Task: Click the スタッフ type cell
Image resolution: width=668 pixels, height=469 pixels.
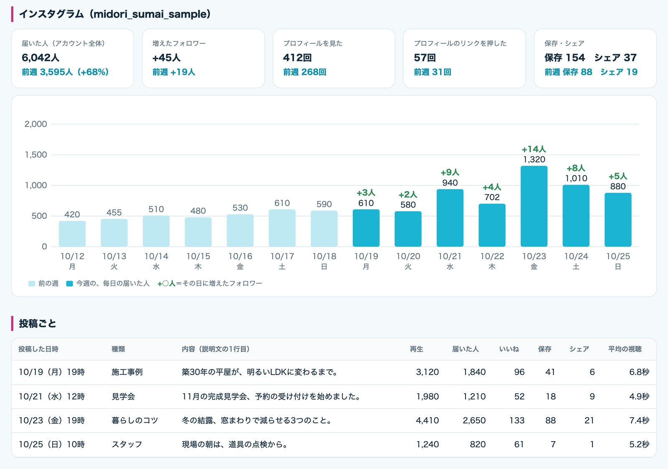Action: click(127, 444)
